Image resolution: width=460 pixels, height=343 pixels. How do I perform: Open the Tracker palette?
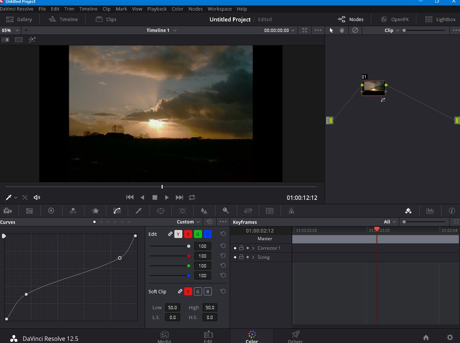click(182, 211)
